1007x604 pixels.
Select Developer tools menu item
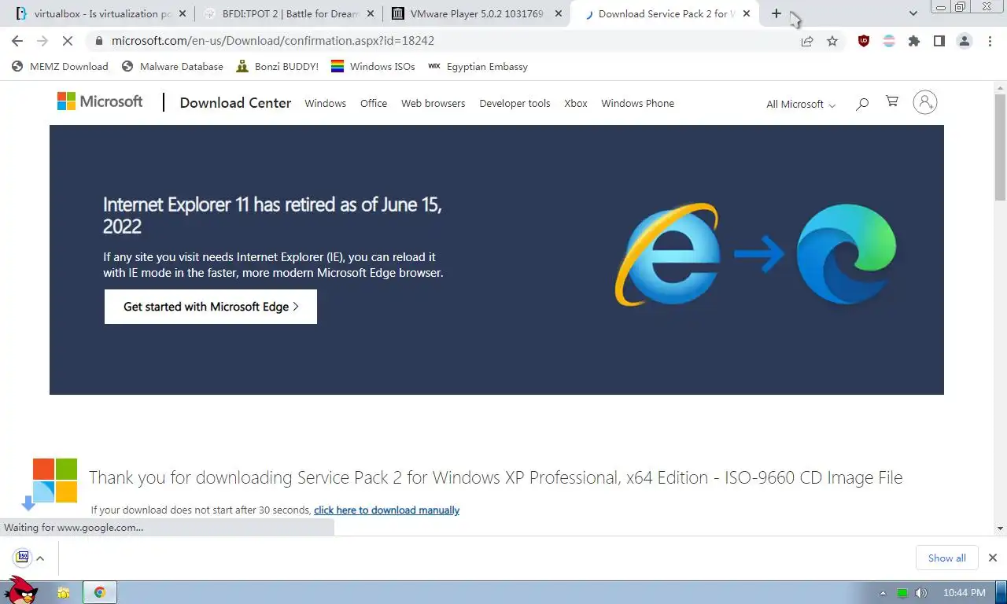click(515, 103)
